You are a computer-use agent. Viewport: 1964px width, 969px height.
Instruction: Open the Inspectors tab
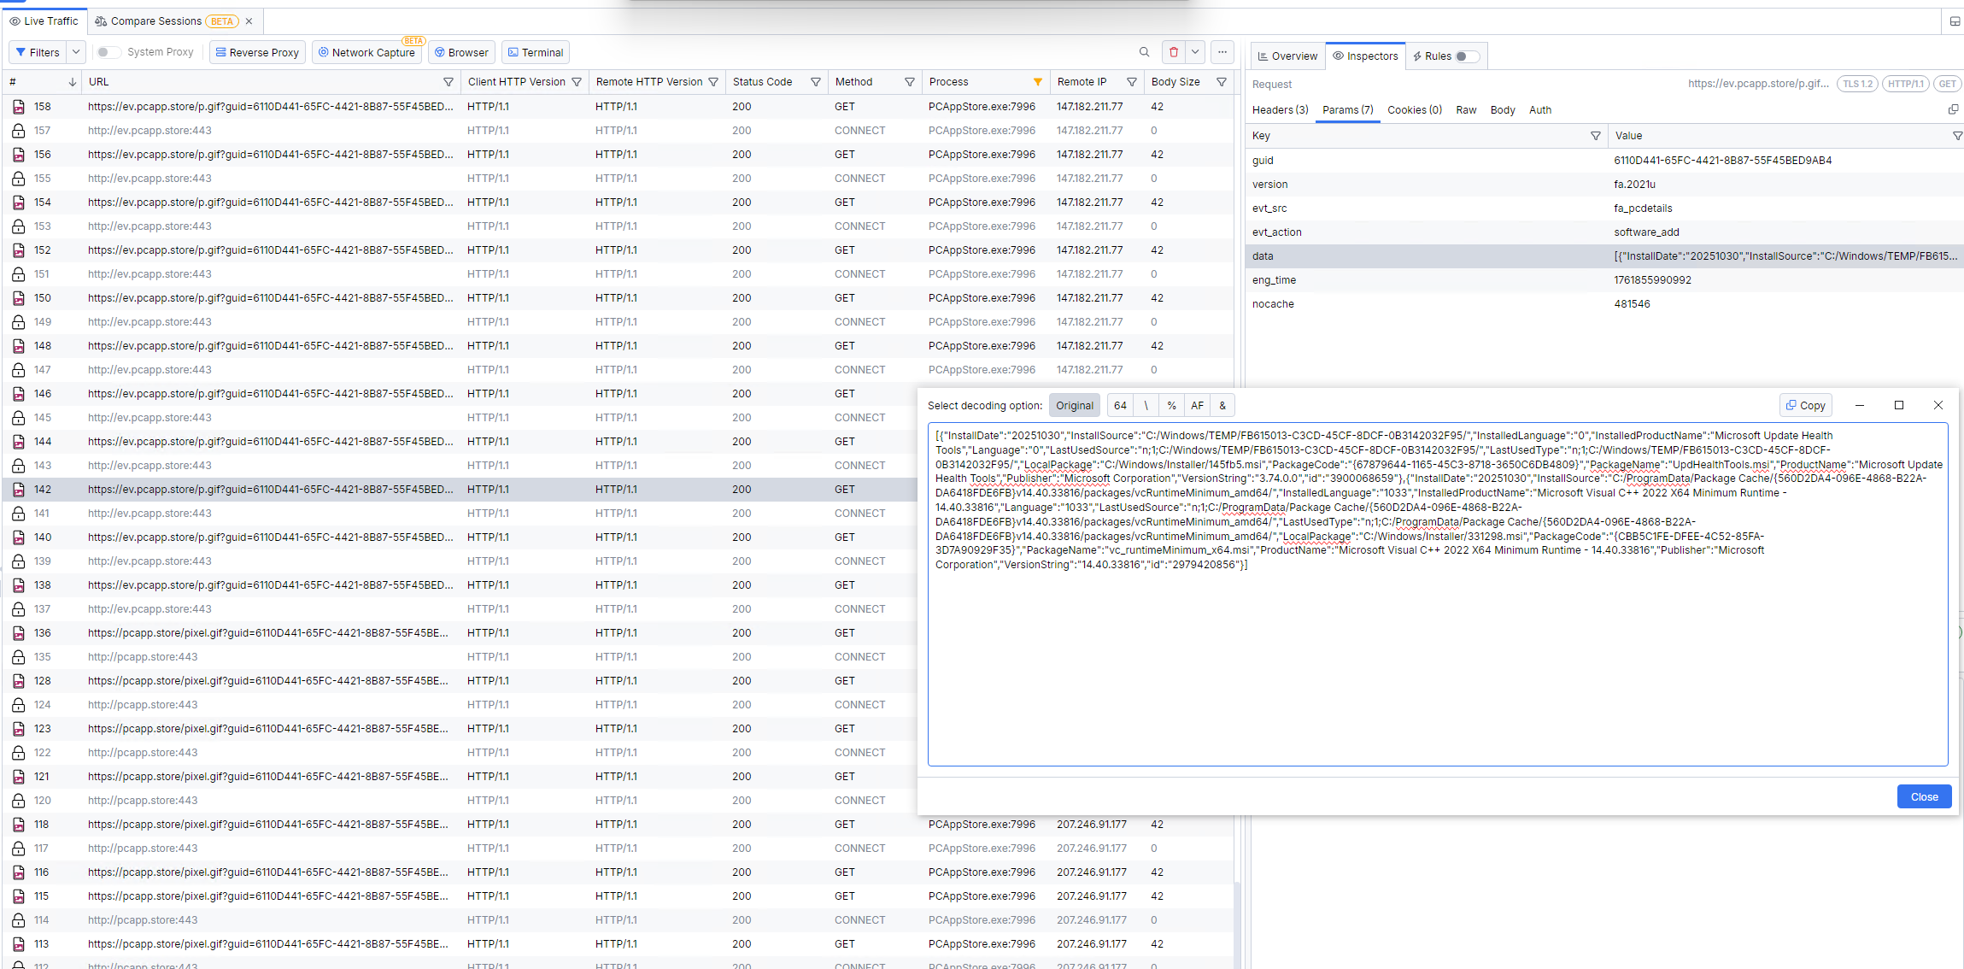coord(1365,56)
